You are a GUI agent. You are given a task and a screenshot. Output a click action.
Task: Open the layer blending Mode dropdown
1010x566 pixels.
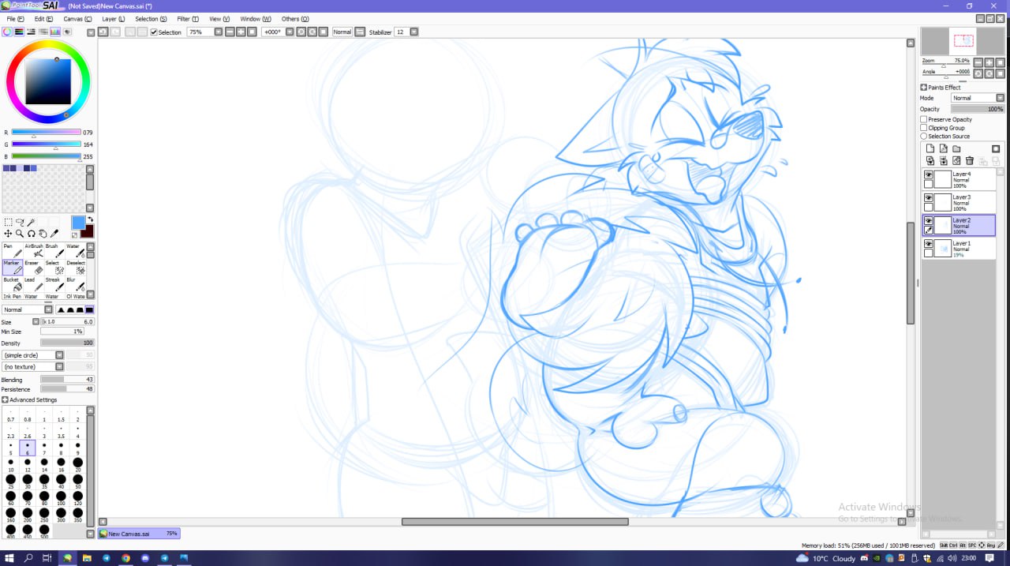pos(1000,98)
